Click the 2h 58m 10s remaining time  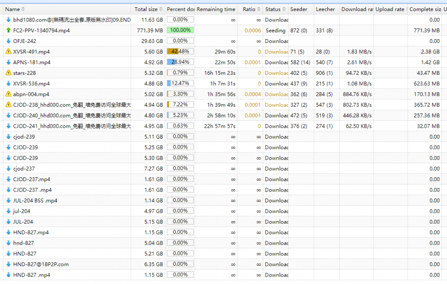click(221, 115)
